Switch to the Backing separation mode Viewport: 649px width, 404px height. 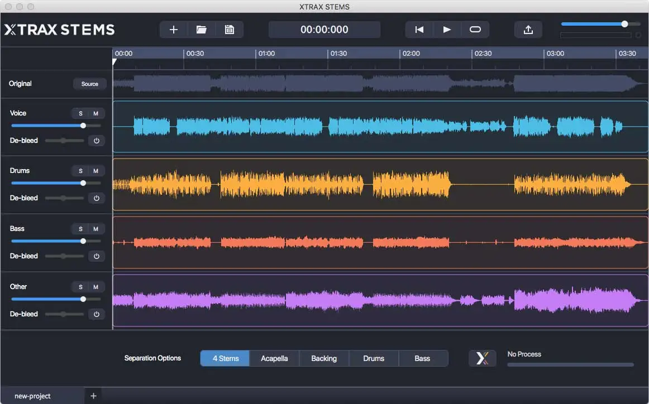[x=324, y=358]
